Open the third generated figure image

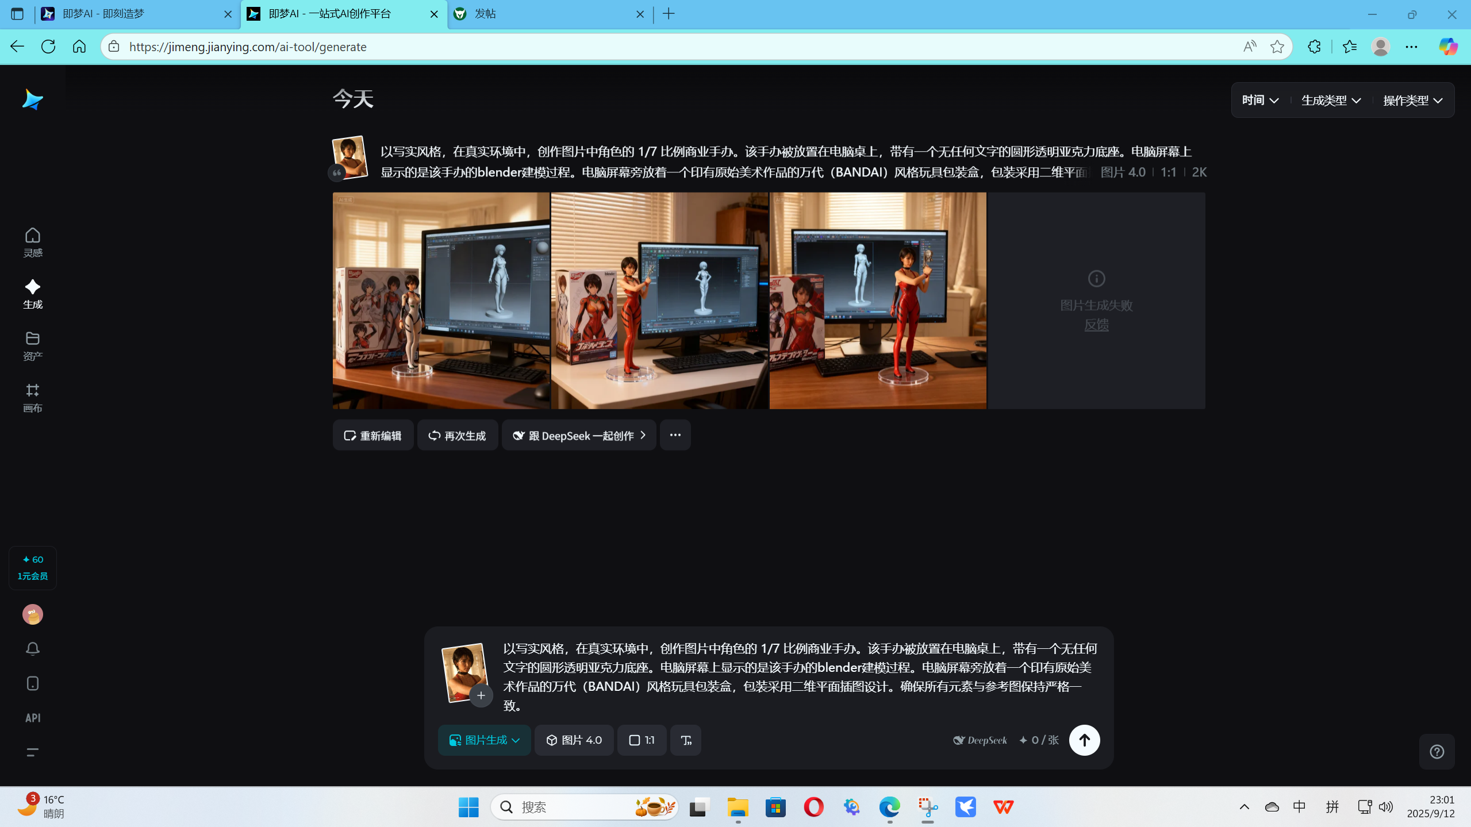coord(878,301)
